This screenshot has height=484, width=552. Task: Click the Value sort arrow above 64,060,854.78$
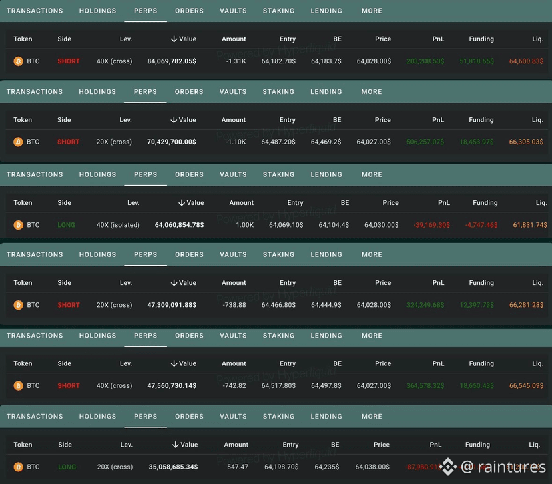(x=182, y=203)
